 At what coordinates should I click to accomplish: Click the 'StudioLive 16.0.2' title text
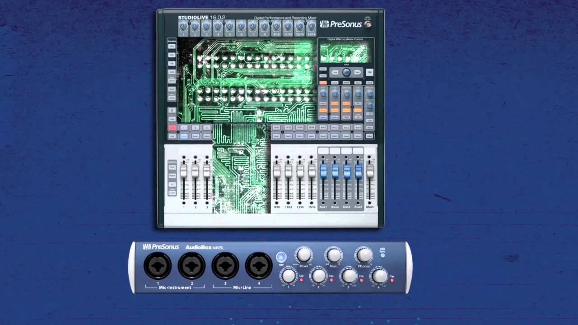click(201, 18)
